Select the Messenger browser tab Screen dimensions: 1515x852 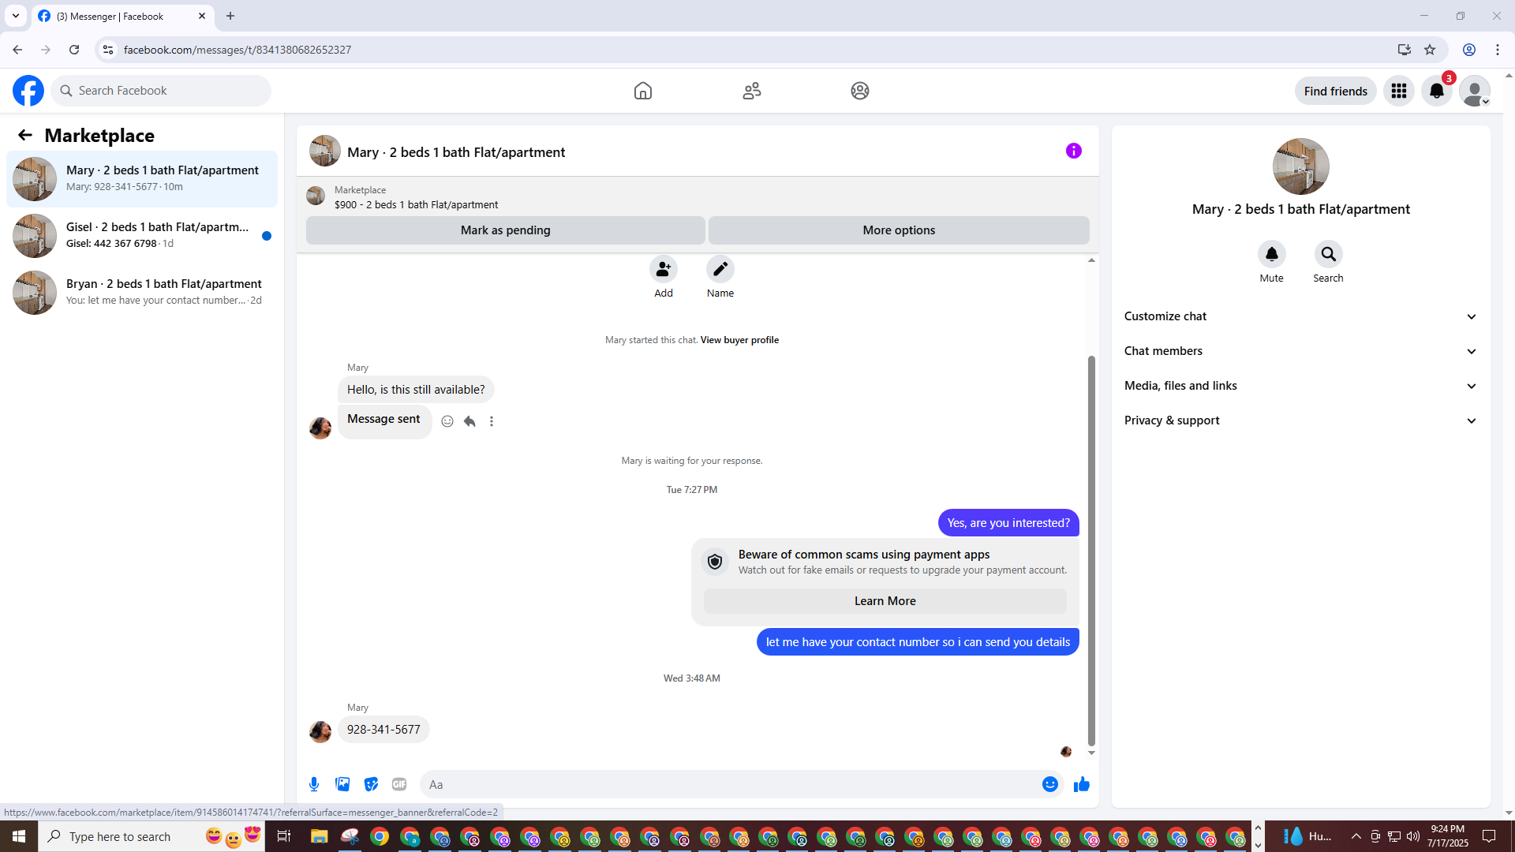[x=123, y=17]
